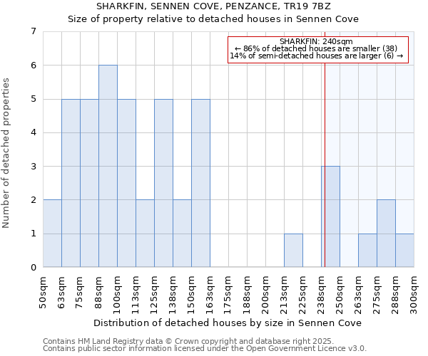Click the SHARKFIN 240sqm annotation box
Image resolution: width=428 pixels, height=356 pixels.
(x=317, y=49)
